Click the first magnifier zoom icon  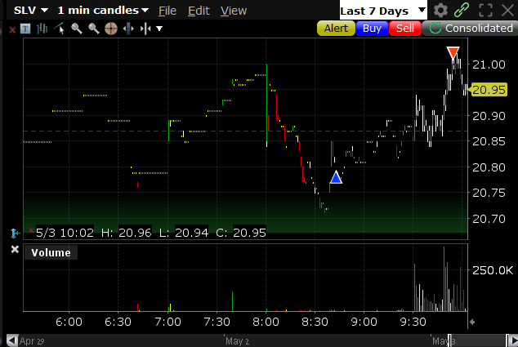click(x=77, y=29)
